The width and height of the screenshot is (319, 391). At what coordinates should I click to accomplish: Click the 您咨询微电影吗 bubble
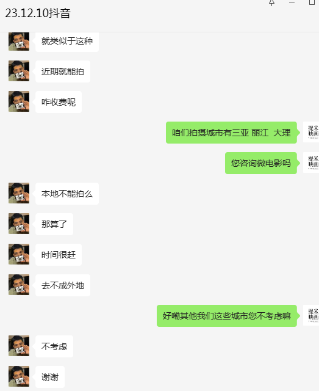(x=261, y=163)
